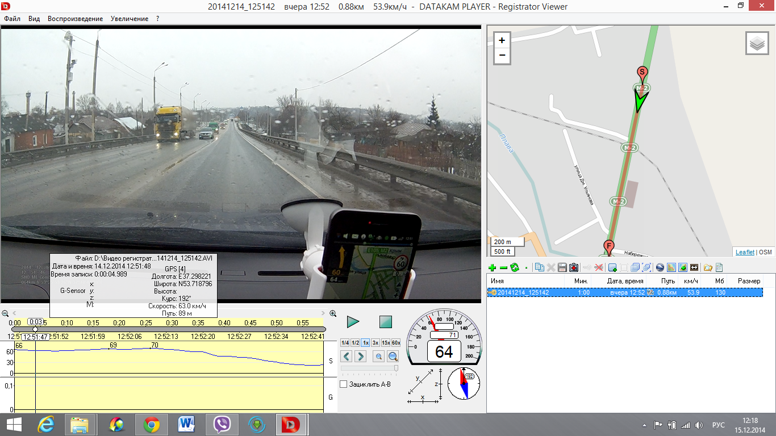The image size is (776, 436).
Task: Click the OSM attribution link
Action: click(x=766, y=252)
